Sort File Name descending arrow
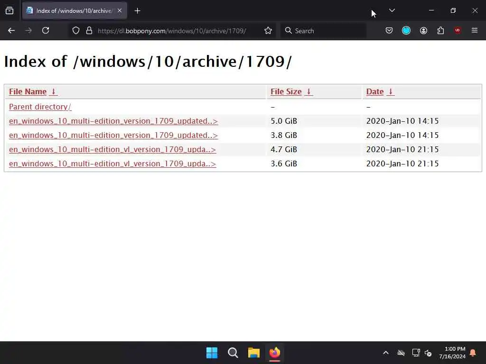The height and width of the screenshot is (364, 486). [x=53, y=91]
